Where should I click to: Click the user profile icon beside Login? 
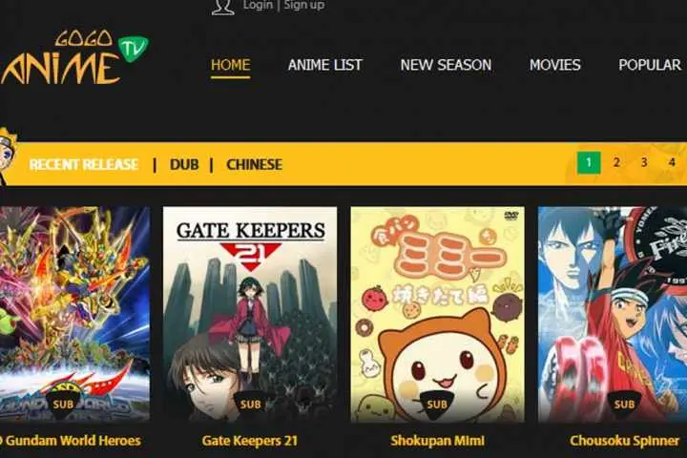pyautogui.click(x=222, y=7)
